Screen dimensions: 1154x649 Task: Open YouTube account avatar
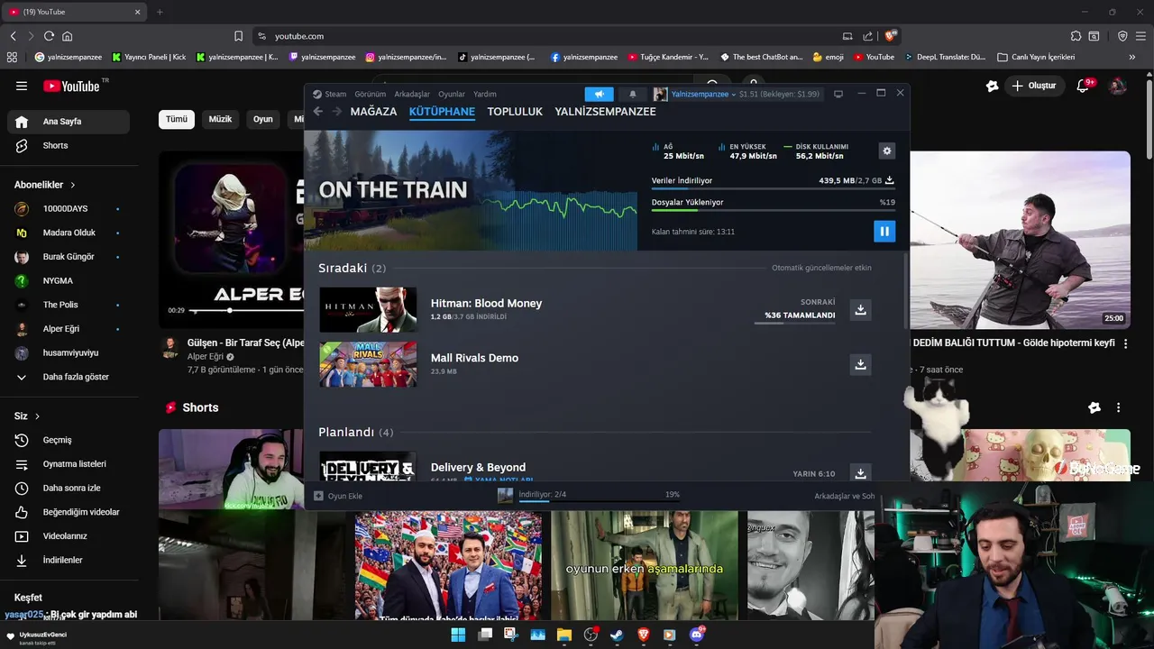tap(1117, 86)
